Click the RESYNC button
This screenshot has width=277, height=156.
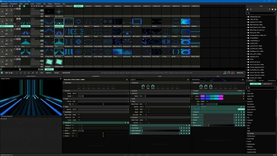(48, 73)
